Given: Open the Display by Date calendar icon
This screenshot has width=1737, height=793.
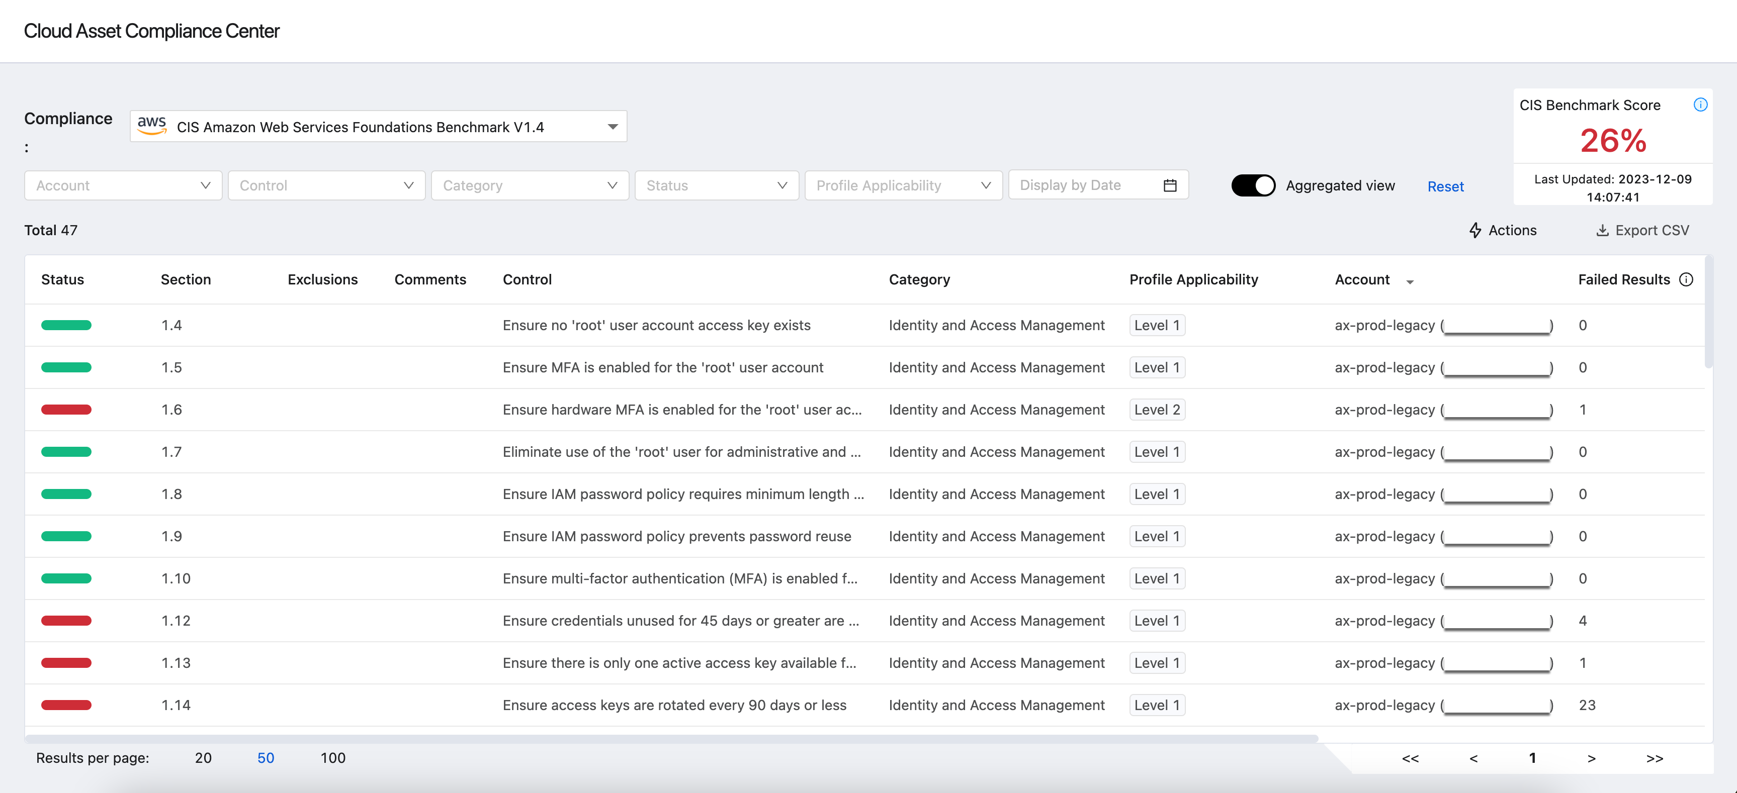Looking at the screenshot, I should point(1170,185).
